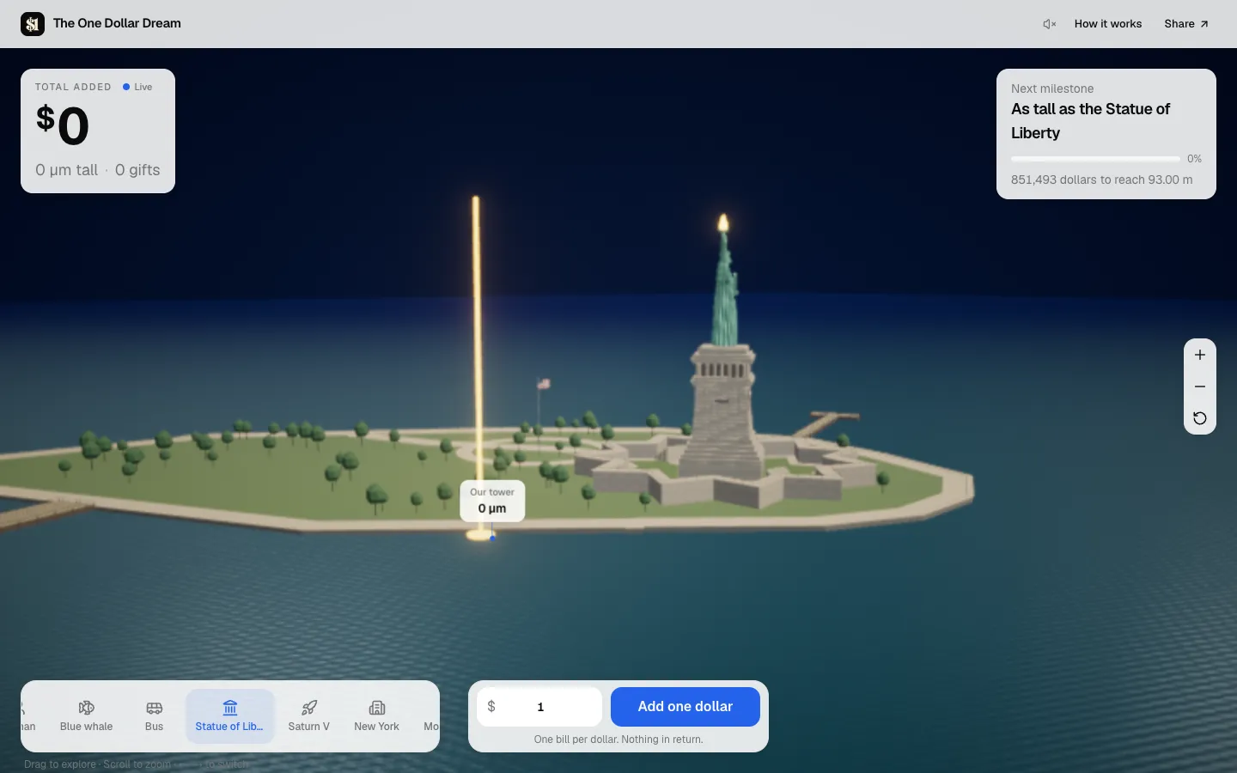The width and height of the screenshot is (1237, 773).
Task: Click the '0 gifts' stat
Action: coord(137,170)
